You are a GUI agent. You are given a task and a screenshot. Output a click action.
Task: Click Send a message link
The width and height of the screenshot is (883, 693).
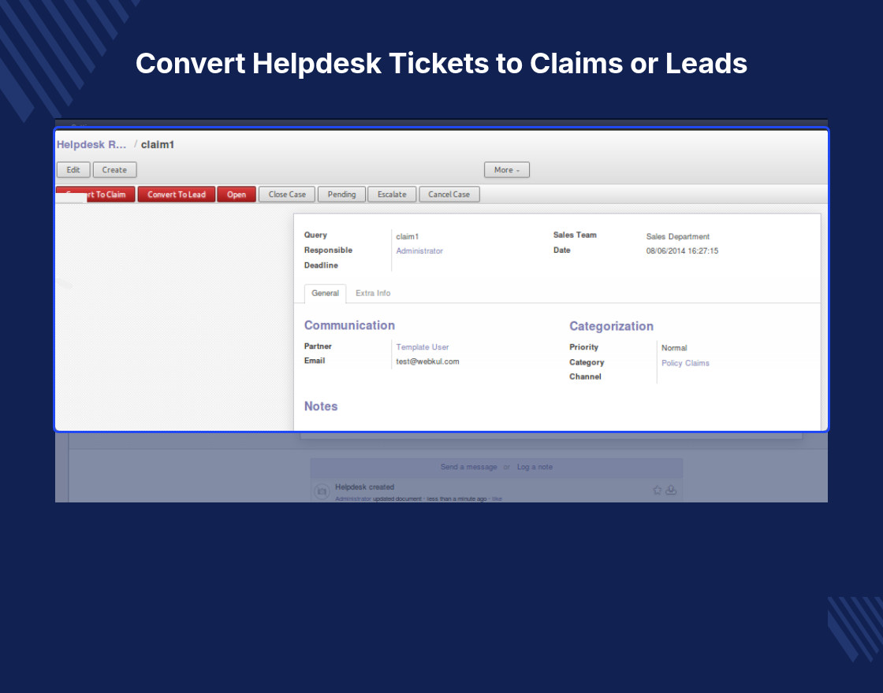tap(468, 467)
